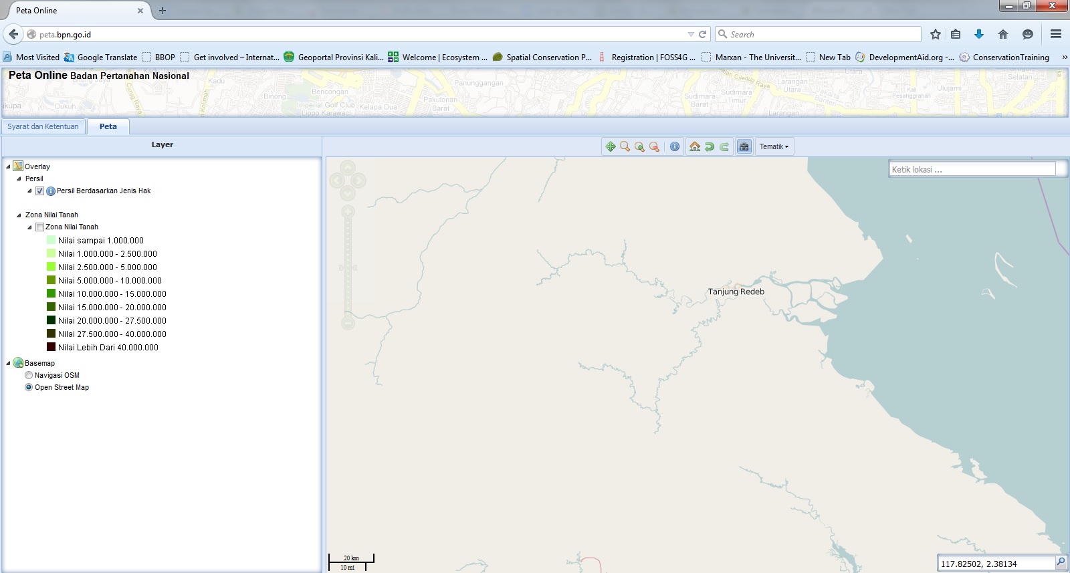Go to previous map view
The height and width of the screenshot is (573, 1070).
(710, 146)
